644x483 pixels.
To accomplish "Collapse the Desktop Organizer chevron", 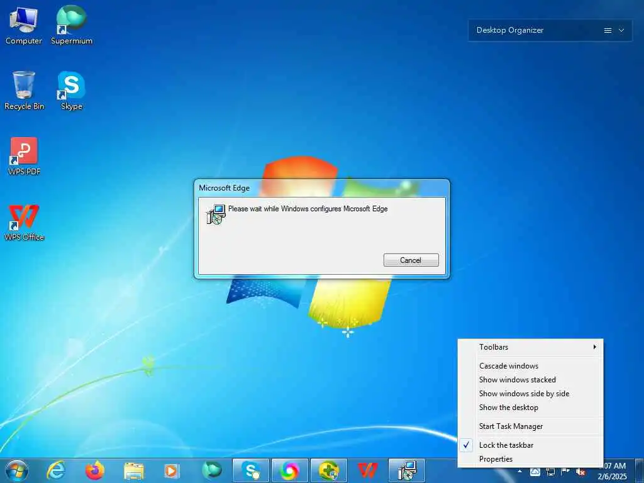I will point(621,30).
